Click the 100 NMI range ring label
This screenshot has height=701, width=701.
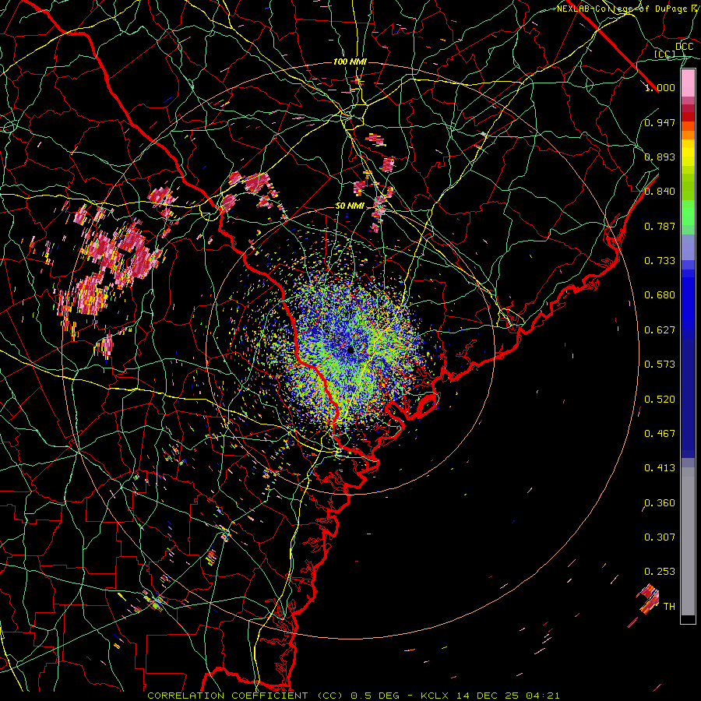(350, 62)
